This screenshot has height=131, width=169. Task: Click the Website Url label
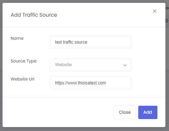tap(22, 79)
